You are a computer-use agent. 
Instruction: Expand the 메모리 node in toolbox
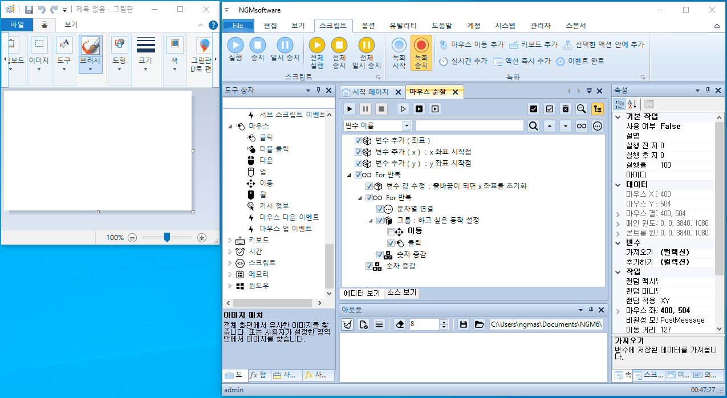pos(230,274)
